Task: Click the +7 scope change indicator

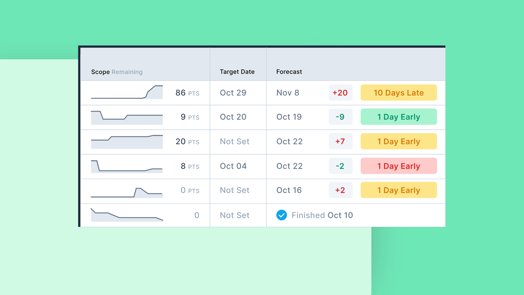Action: (x=340, y=142)
